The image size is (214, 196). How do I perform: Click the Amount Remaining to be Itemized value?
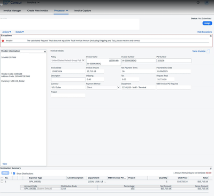(209, 173)
